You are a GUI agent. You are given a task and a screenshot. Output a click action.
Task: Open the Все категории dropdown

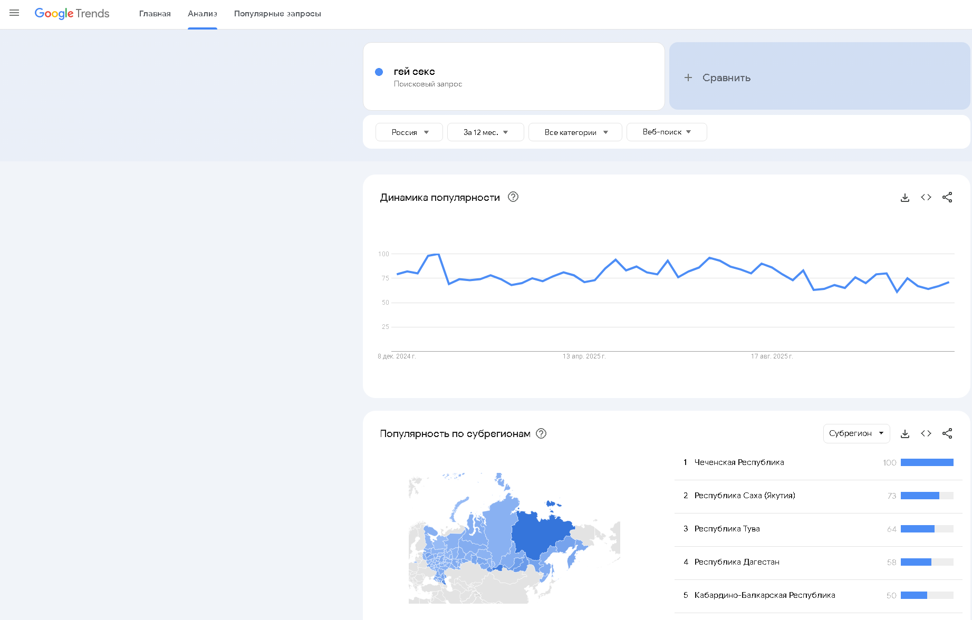[575, 132]
